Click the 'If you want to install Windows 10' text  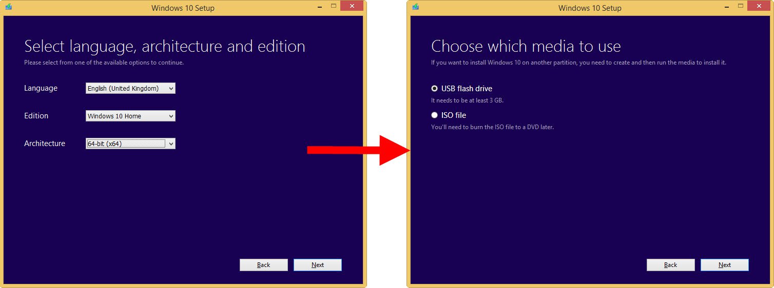pyautogui.click(x=578, y=63)
